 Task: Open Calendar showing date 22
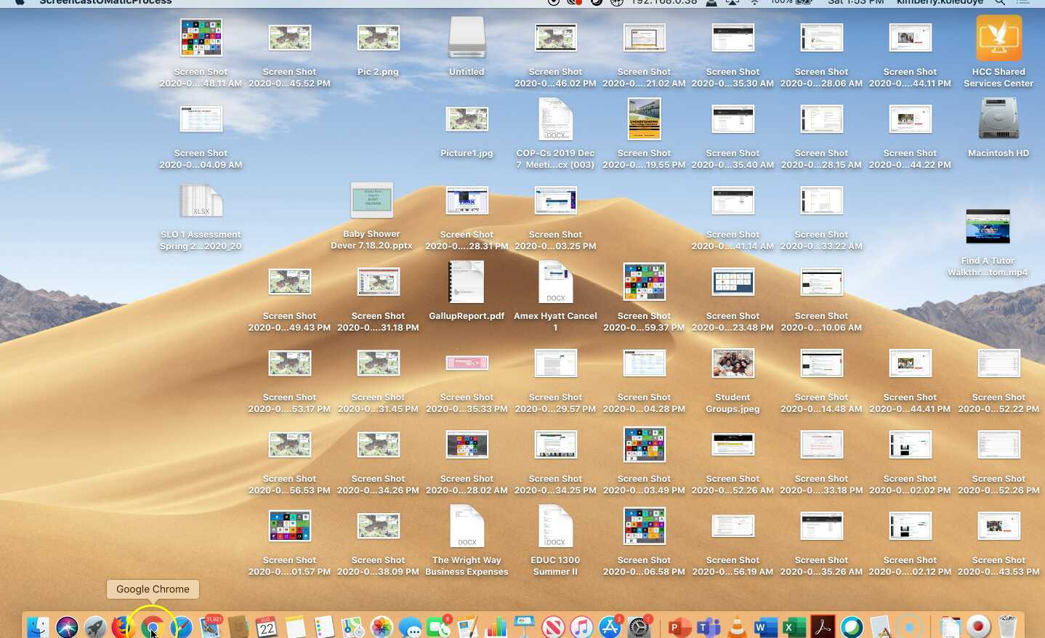267,626
